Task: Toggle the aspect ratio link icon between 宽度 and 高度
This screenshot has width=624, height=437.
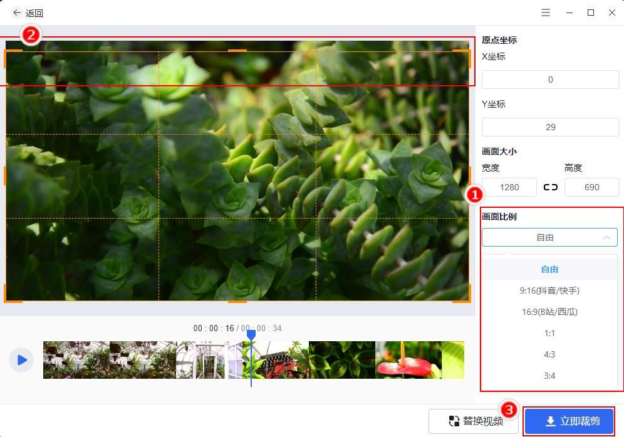Action: [x=550, y=187]
